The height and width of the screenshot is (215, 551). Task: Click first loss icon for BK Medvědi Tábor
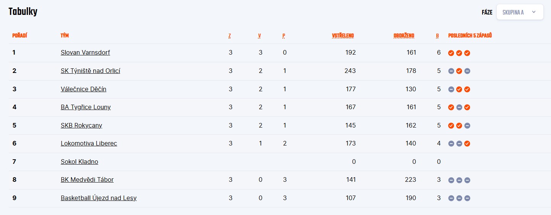[451, 180]
